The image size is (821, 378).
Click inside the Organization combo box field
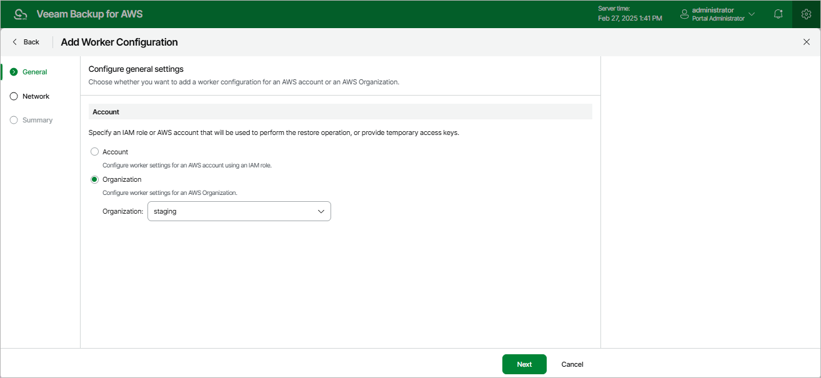tap(231, 211)
